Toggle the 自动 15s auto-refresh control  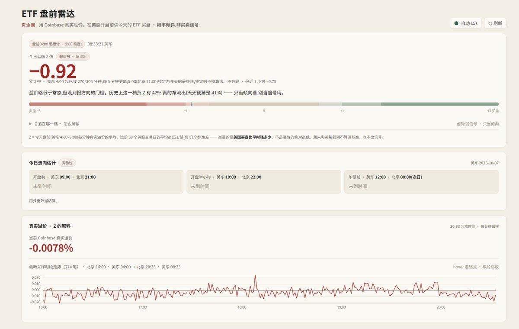465,23
